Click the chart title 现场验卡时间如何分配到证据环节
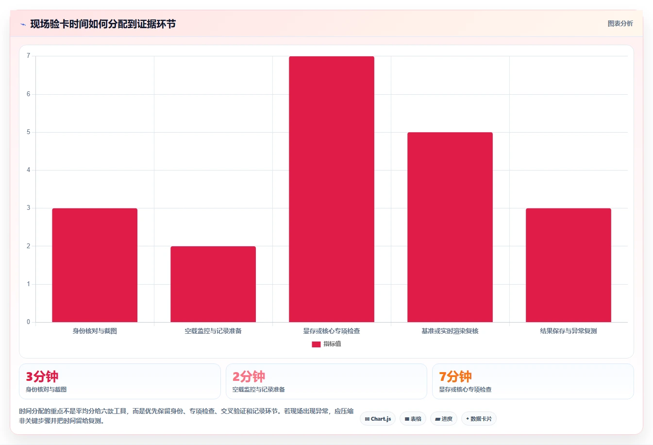653x445 pixels. [103, 24]
